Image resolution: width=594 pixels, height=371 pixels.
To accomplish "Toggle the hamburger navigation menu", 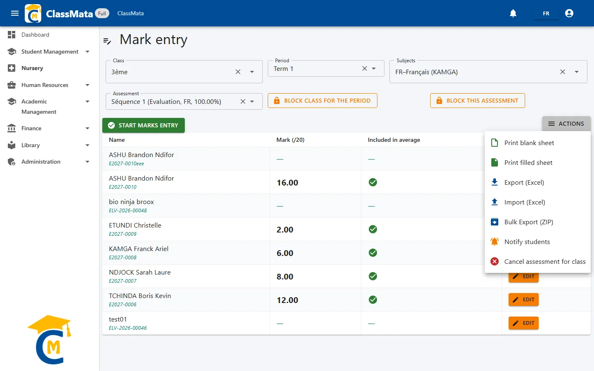I will tap(15, 13).
